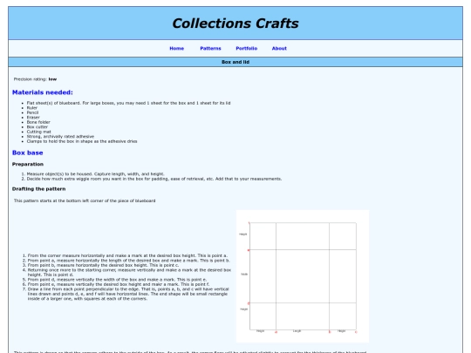471x353 pixels.
Task: Click step 'Measure object(s) to be housed'
Action: [96, 174]
